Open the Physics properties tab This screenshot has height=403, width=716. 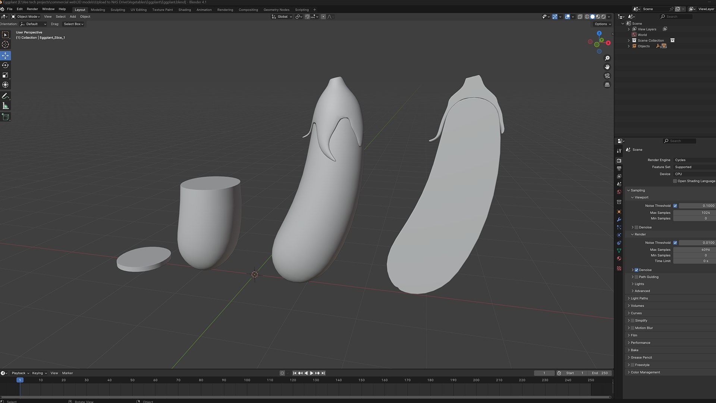tap(619, 235)
